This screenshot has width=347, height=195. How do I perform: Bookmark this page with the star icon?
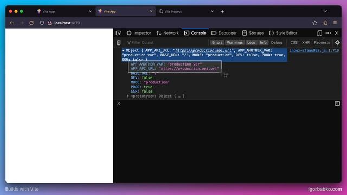pos(314,23)
